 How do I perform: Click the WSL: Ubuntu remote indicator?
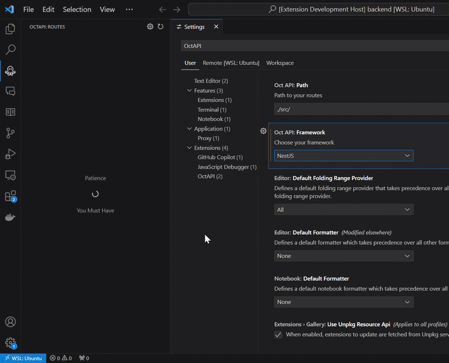tap(23, 358)
